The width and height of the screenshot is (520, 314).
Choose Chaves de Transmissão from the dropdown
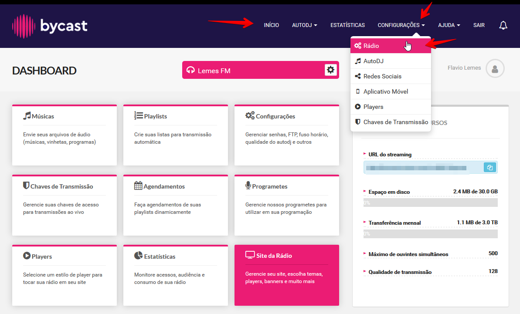(391, 122)
